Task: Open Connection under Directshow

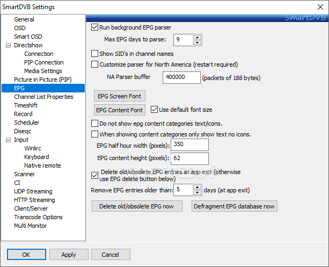Action: pos(39,54)
